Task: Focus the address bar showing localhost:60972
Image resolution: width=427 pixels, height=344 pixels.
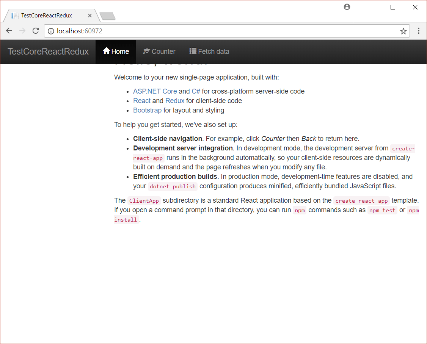Action: point(228,31)
